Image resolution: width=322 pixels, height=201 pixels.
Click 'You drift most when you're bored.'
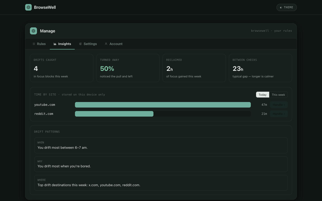point(64,166)
